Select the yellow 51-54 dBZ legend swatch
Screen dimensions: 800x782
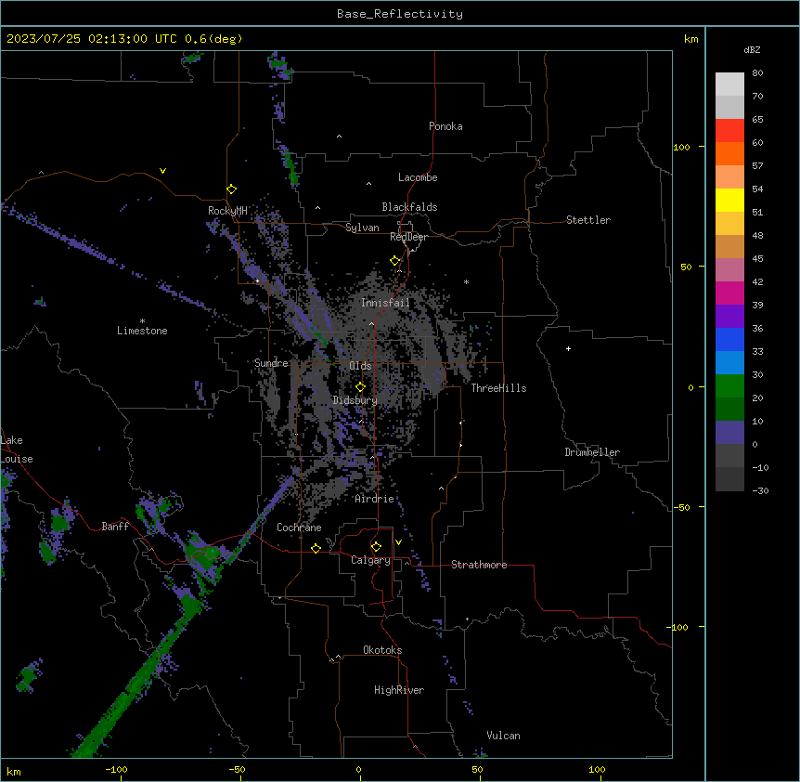click(729, 201)
